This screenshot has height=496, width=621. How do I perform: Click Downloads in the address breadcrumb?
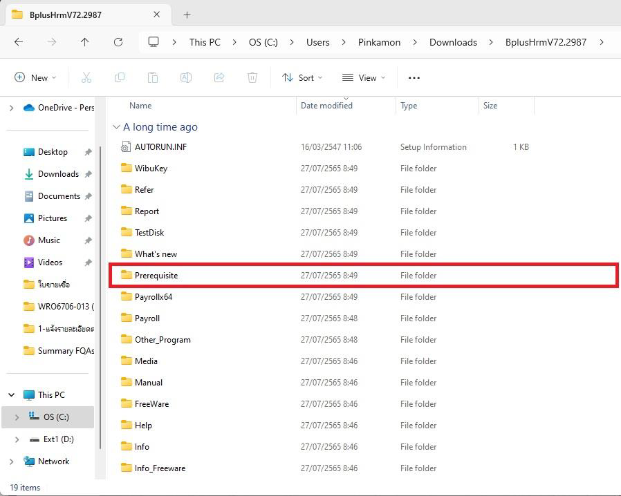tap(453, 42)
